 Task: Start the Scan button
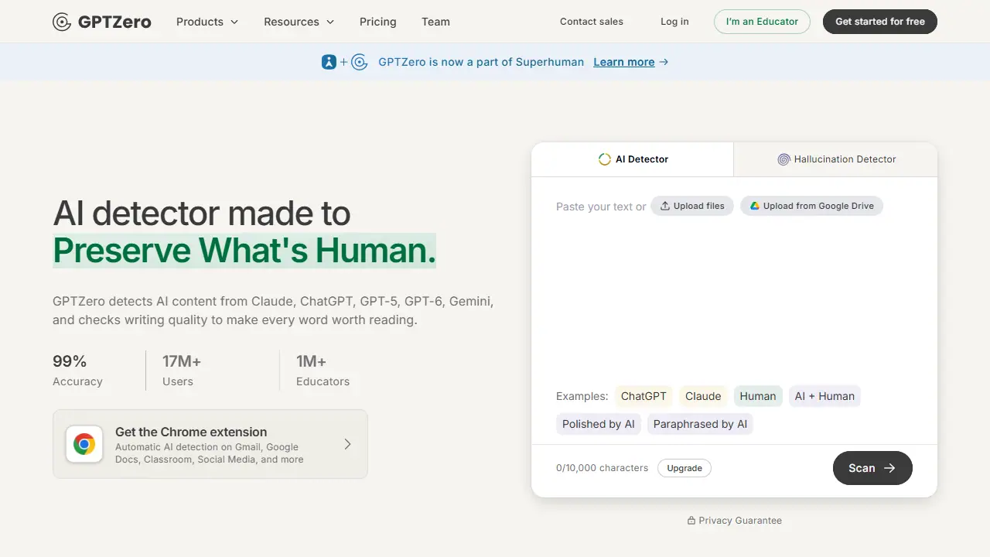[872, 468]
